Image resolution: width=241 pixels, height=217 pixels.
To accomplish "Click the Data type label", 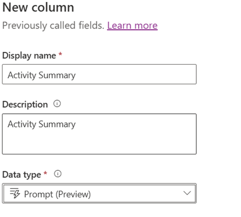I will [22, 175].
